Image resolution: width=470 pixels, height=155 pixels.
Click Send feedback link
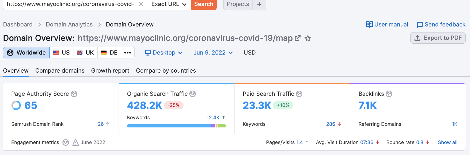point(441,25)
